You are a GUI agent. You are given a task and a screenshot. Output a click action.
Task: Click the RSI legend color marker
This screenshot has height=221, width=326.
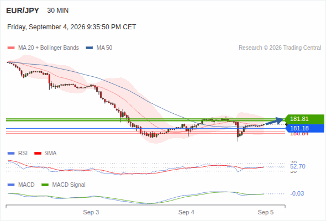click(x=11, y=154)
